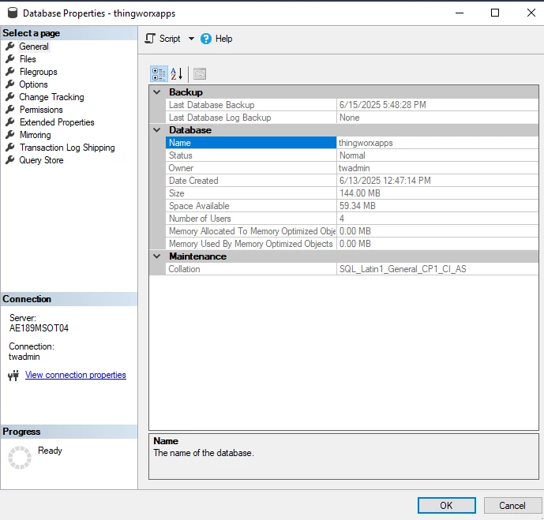Click the twadmin owner value
Image resolution: width=544 pixels, height=520 pixels.
[355, 168]
